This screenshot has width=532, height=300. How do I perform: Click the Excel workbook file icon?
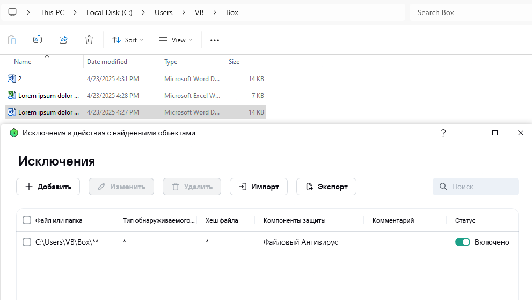[x=12, y=96]
